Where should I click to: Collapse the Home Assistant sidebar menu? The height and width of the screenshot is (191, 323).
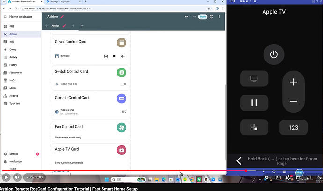coord(5,17)
